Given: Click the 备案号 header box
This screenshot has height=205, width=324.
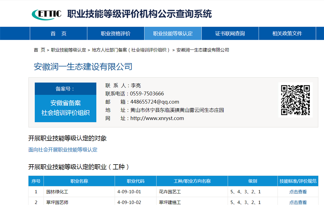Looking at the screenshot, I should pyautogui.click(x=65, y=89).
